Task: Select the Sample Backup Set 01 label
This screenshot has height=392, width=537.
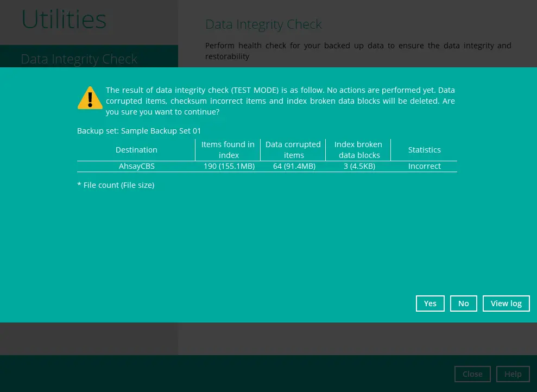Action: coord(161,131)
